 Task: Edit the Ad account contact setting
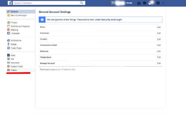(159, 45)
